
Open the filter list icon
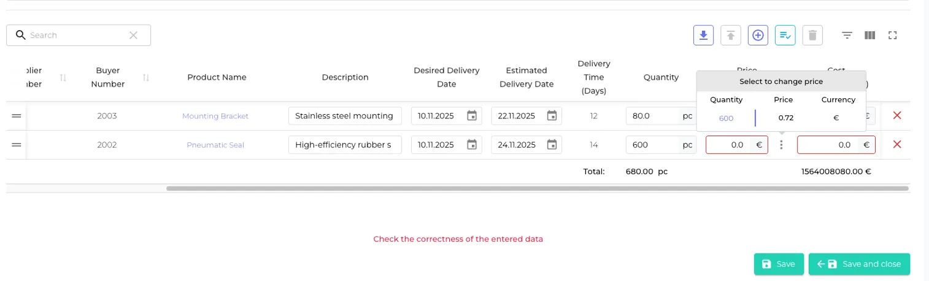pos(847,36)
